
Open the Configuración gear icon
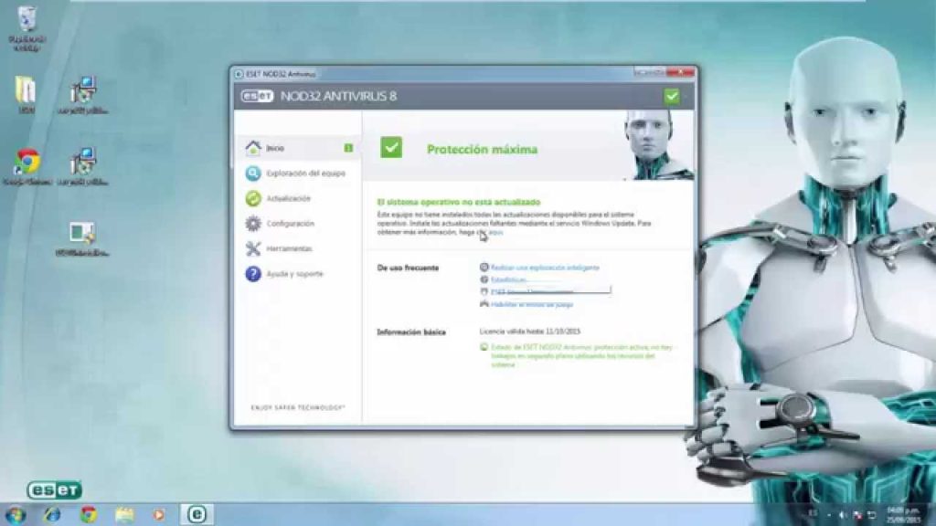(252, 223)
